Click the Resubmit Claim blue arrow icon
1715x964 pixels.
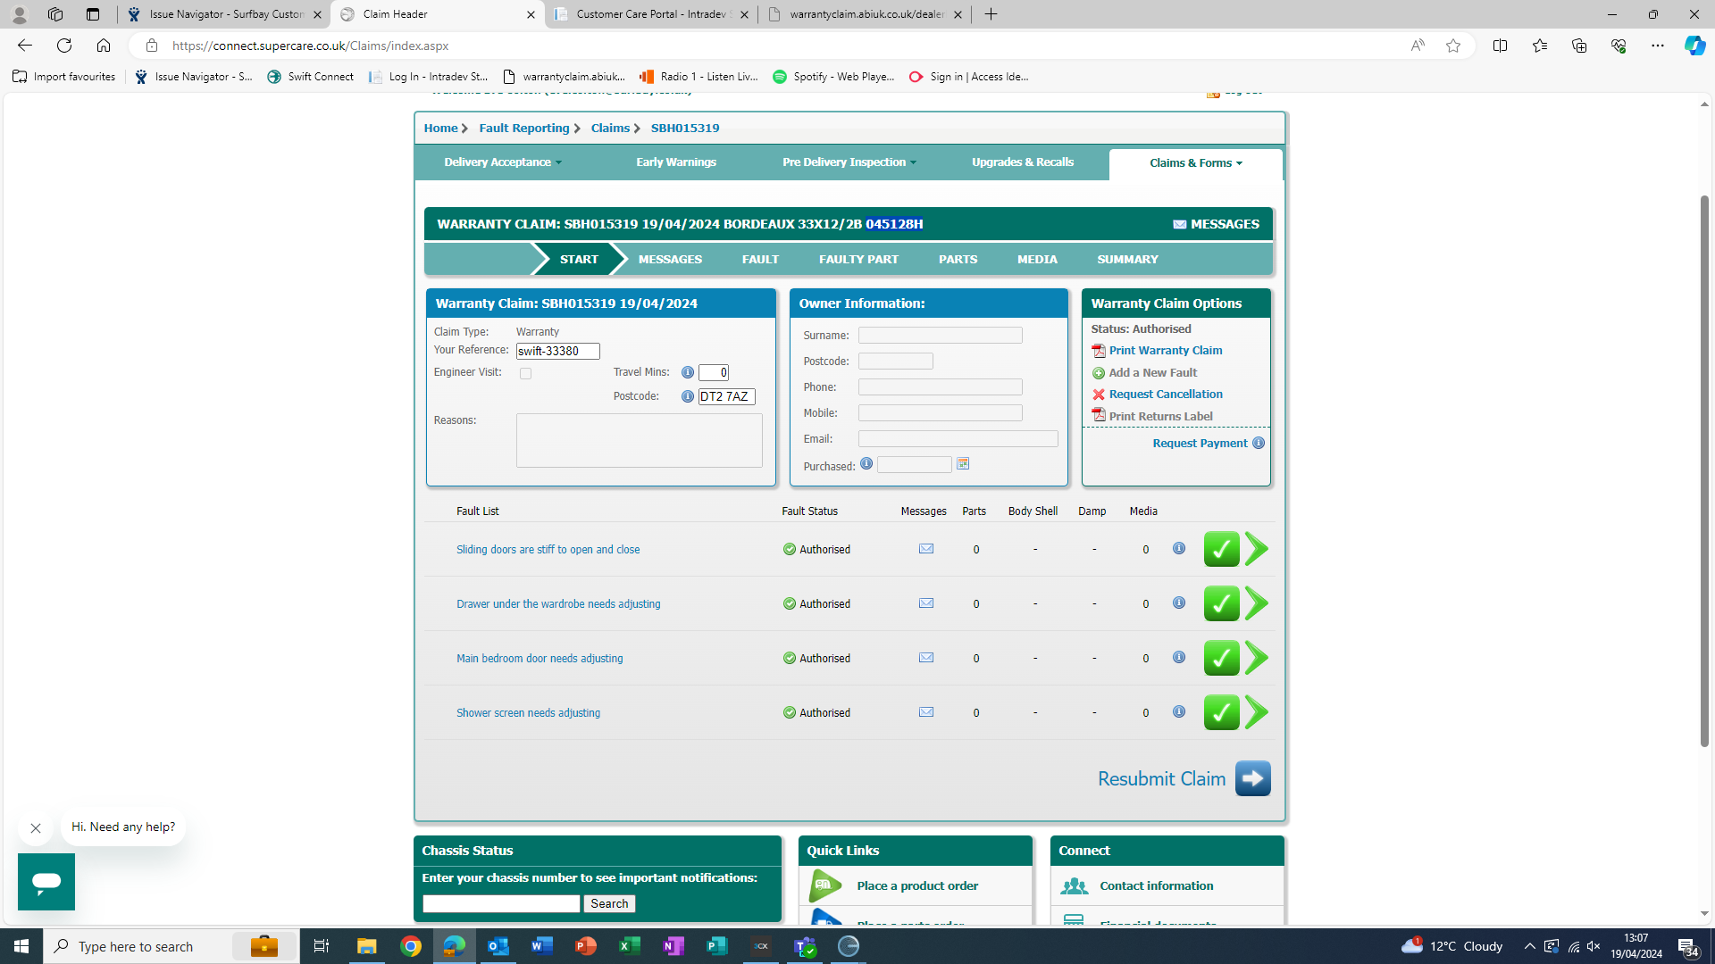point(1252,778)
